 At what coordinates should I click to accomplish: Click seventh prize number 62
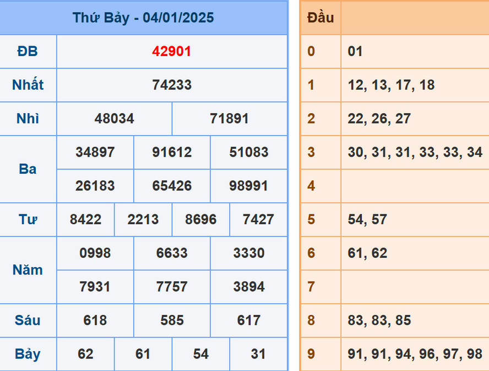tap(85, 354)
